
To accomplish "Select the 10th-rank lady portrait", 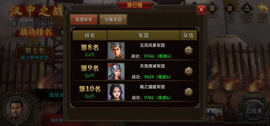I will coord(116,92).
